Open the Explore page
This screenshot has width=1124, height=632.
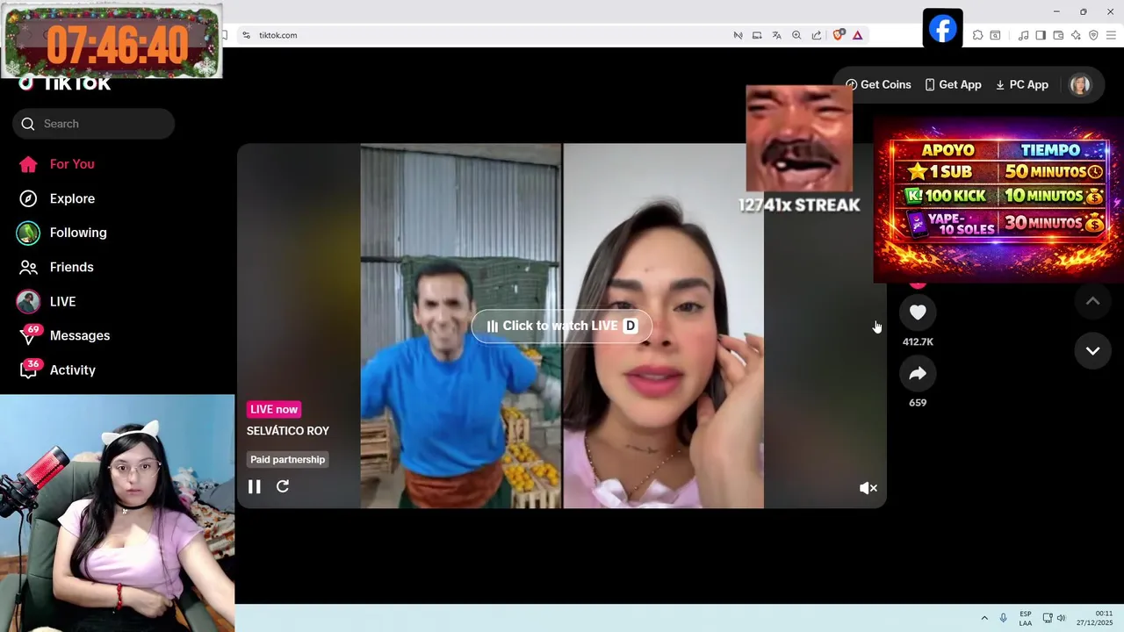click(56, 198)
